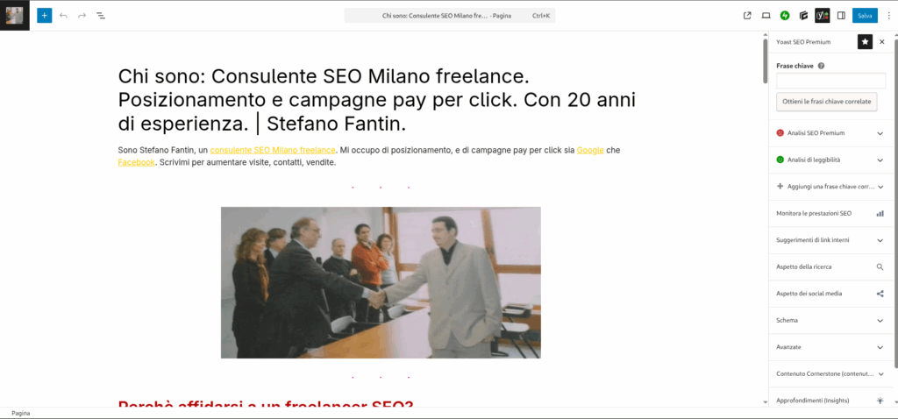Open the document overview list

pos(101,16)
